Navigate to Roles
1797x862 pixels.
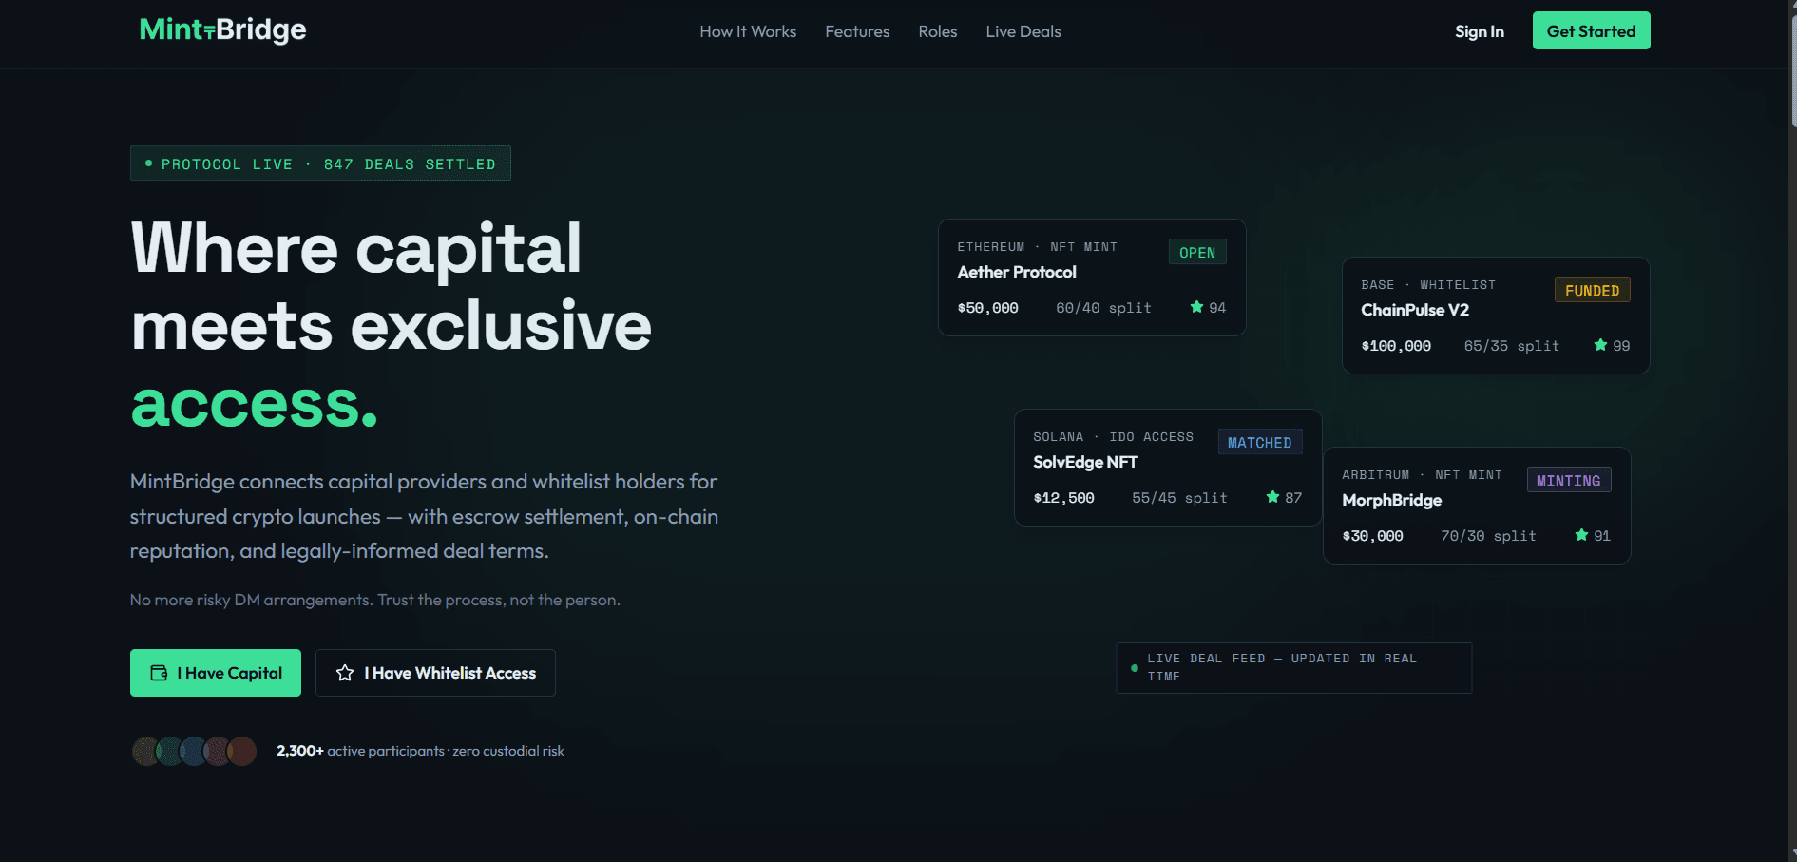pos(937,31)
